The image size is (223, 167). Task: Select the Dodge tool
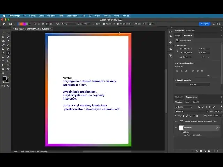(8, 57)
